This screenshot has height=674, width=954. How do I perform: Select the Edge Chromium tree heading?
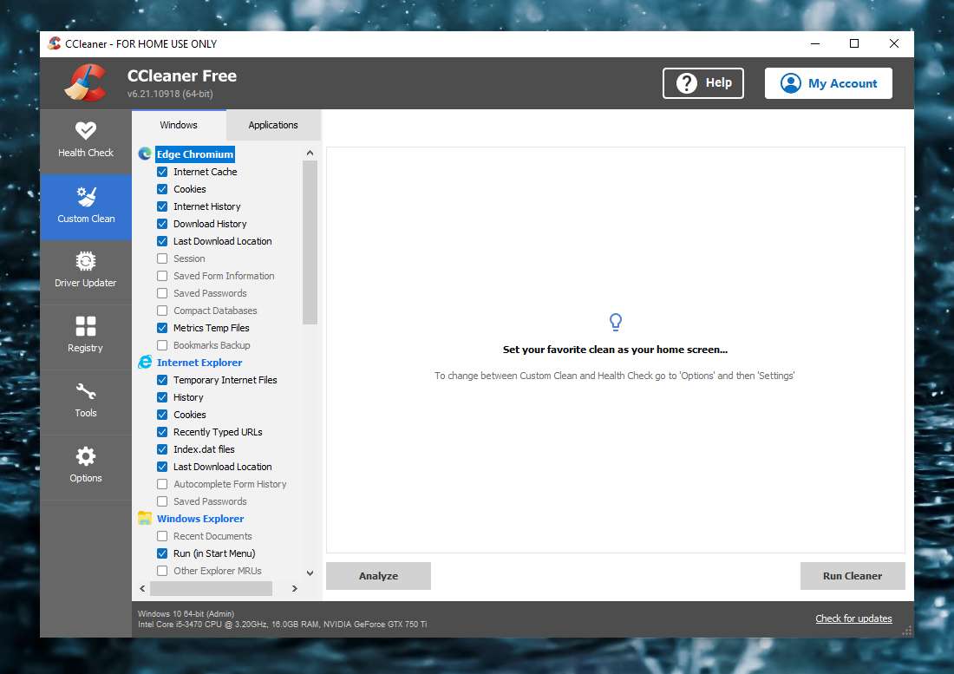pos(194,154)
